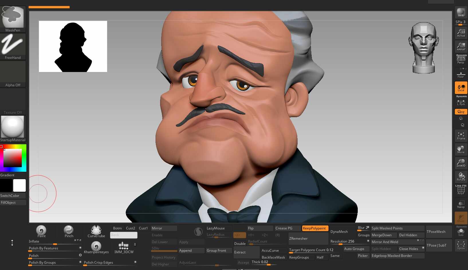Toggle Local transformations mode

tap(461, 88)
